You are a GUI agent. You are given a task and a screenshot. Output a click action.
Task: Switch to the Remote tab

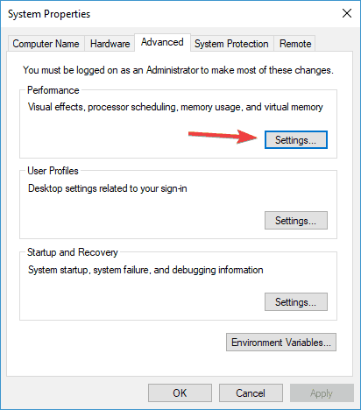click(295, 44)
